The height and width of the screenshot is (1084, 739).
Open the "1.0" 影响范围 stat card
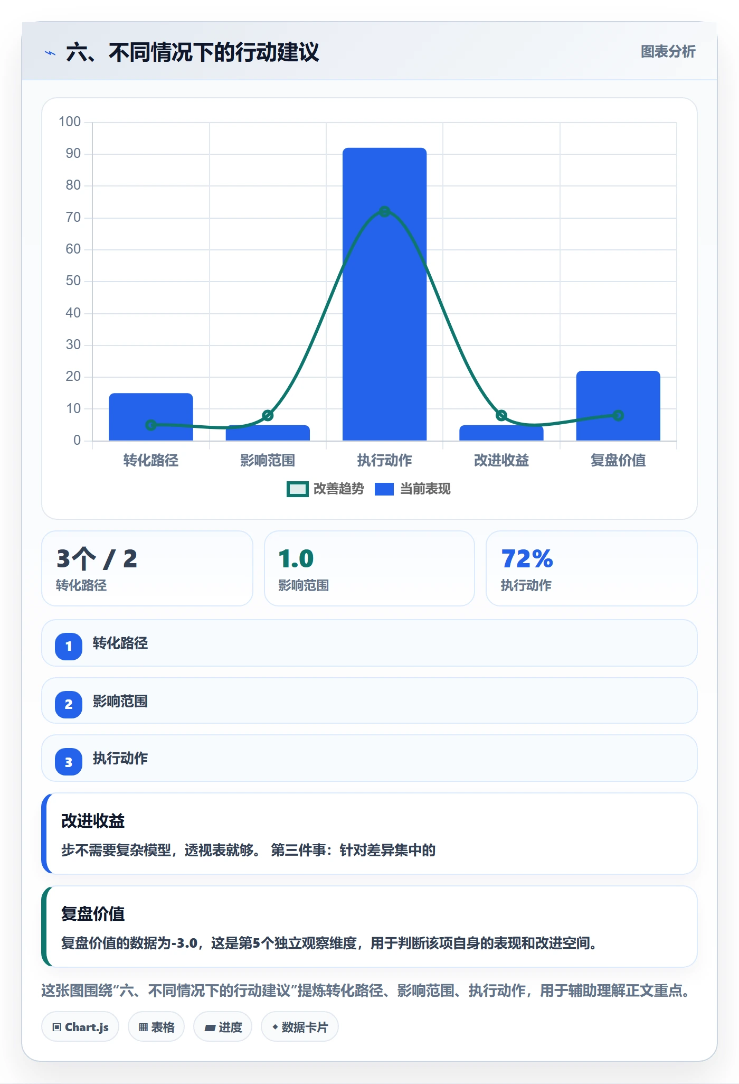pos(369,568)
